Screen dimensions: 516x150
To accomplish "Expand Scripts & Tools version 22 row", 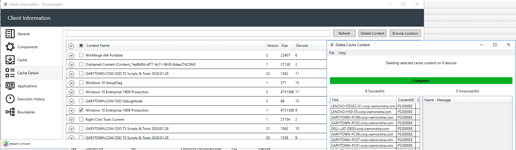I will tap(71, 74).
